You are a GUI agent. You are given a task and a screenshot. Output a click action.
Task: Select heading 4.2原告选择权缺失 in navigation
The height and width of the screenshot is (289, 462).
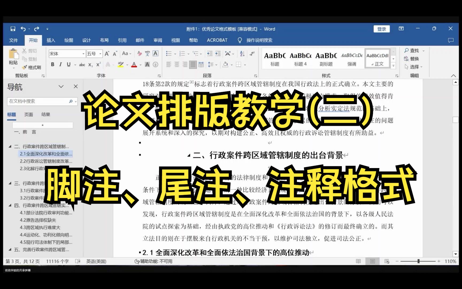coord(38,220)
